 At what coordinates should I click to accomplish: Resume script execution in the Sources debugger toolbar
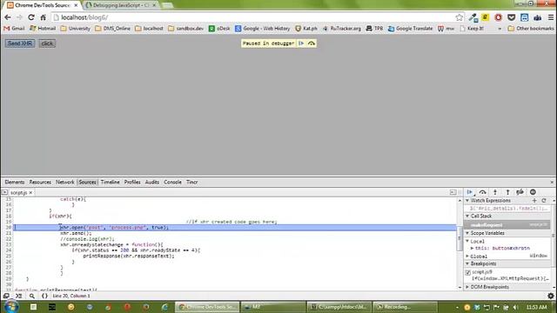(470, 192)
